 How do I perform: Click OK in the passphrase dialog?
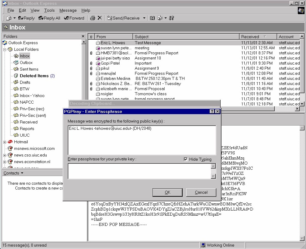click(167, 192)
